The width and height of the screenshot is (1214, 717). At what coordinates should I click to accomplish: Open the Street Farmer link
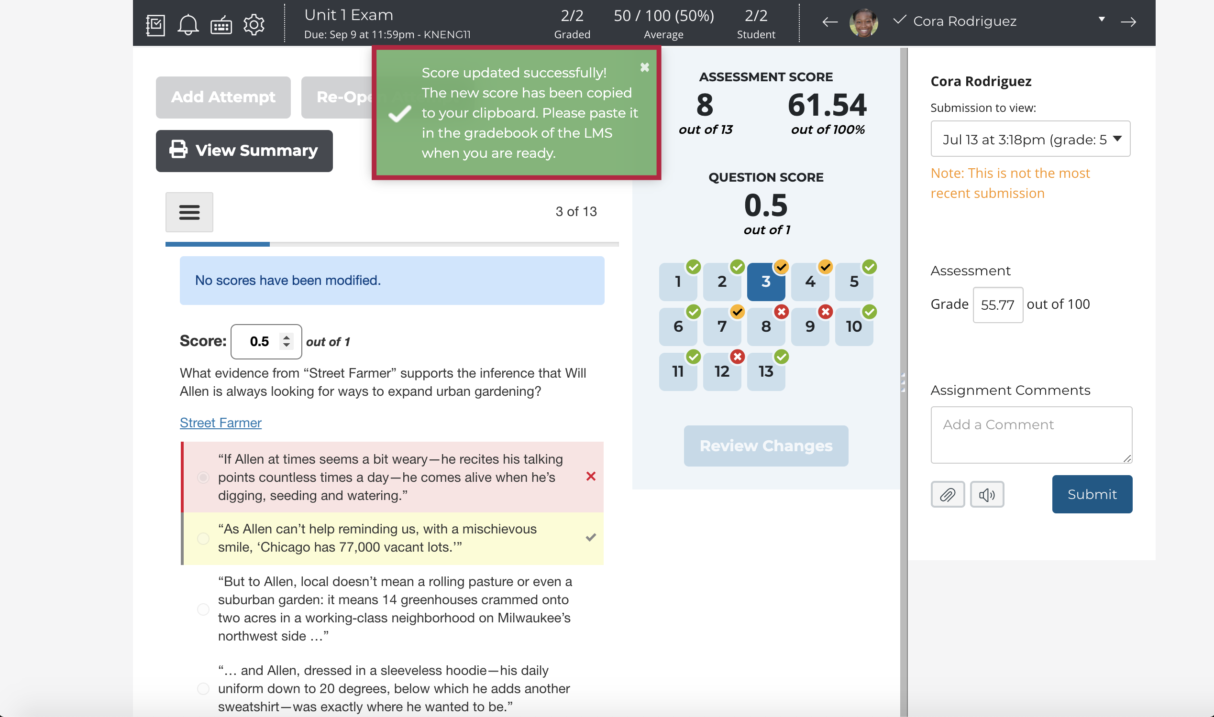tap(221, 423)
